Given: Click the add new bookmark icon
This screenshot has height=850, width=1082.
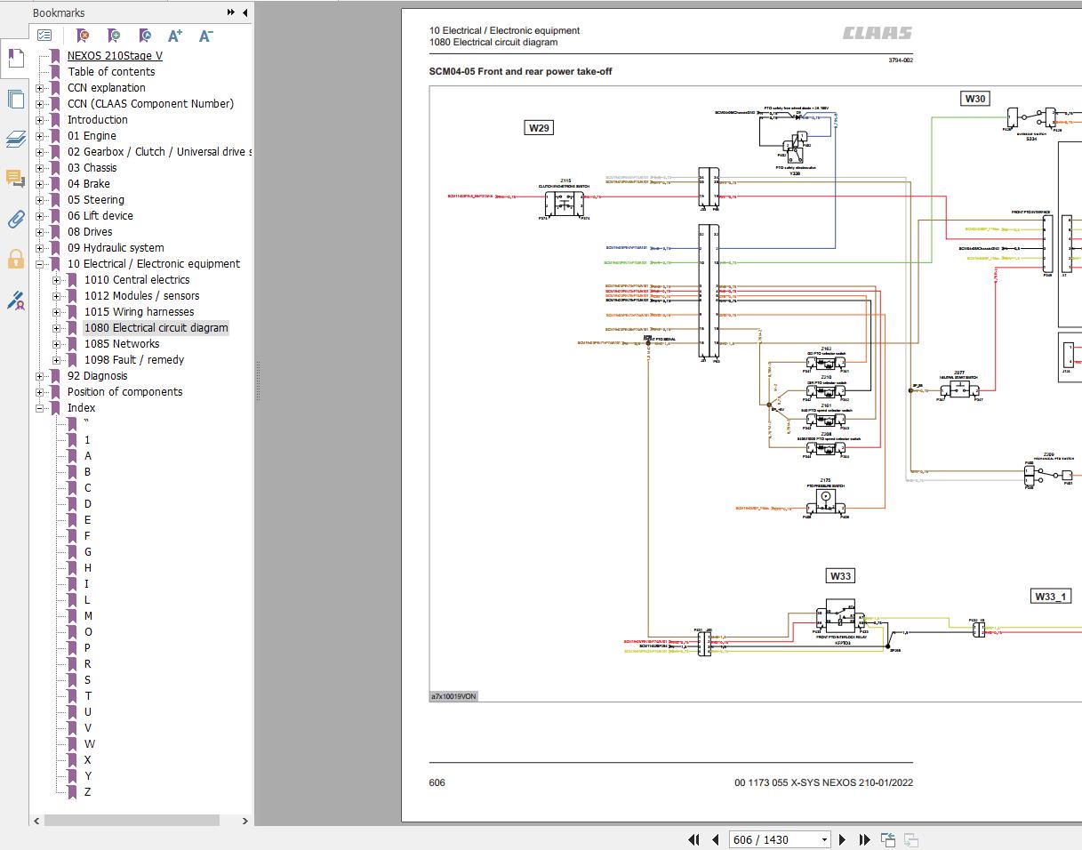Looking at the screenshot, I should tap(114, 36).
